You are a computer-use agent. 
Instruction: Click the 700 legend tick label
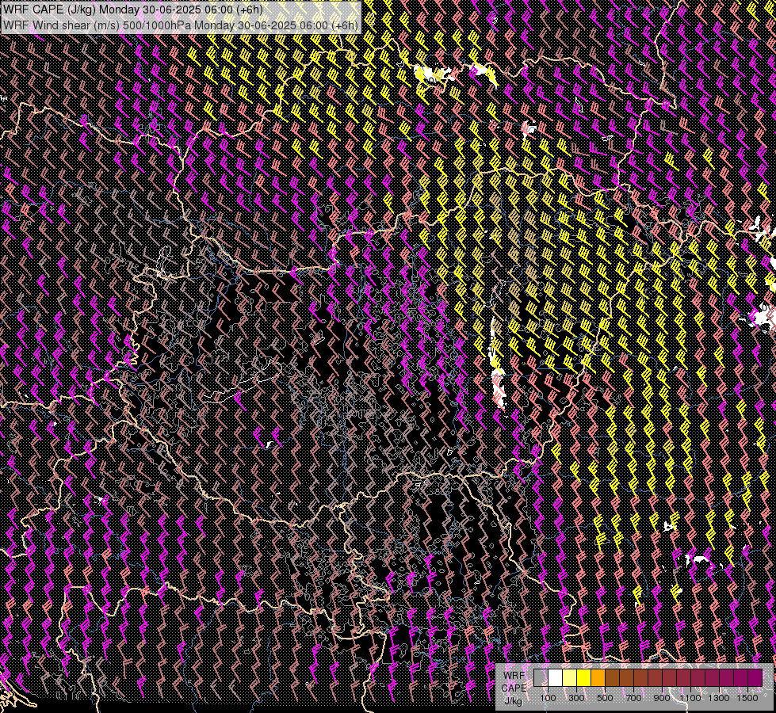[633, 698]
